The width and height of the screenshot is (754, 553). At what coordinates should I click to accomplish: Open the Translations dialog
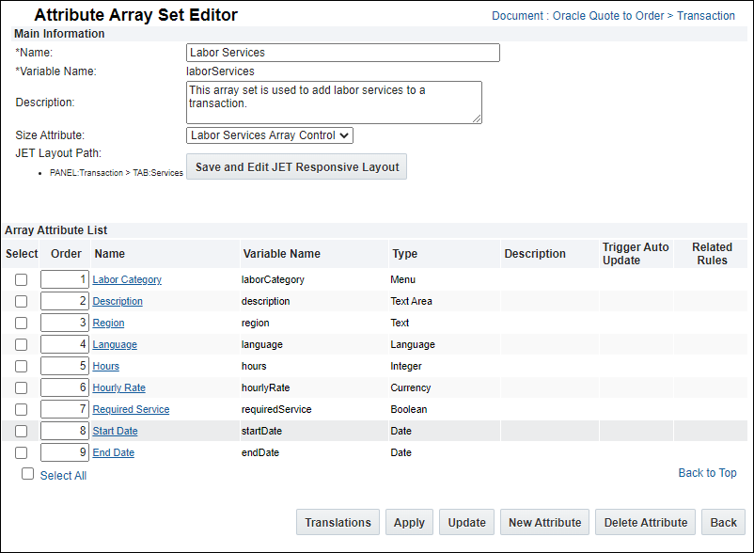pos(338,522)
